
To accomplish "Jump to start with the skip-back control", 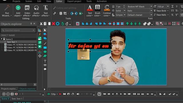I will tap(105, 94).
